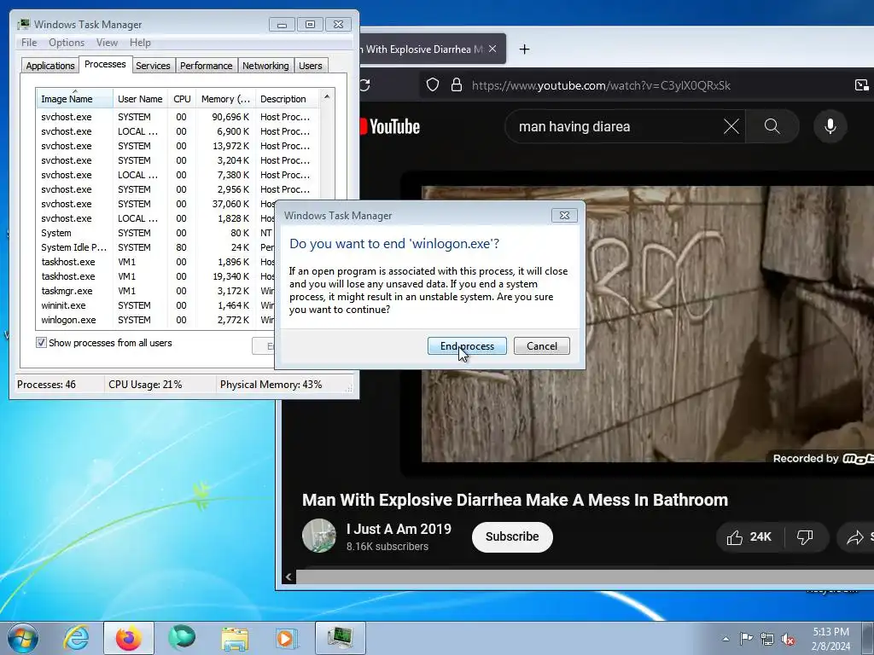This screenshot has width=874, height=655.
Task: Click the network tray icon
Action: [767, 639]
